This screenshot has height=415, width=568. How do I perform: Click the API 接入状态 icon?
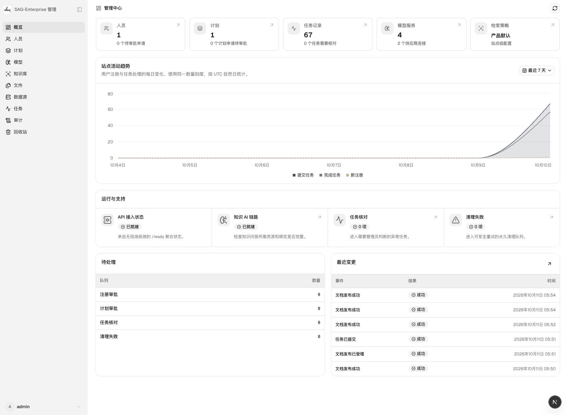point(108,220)
